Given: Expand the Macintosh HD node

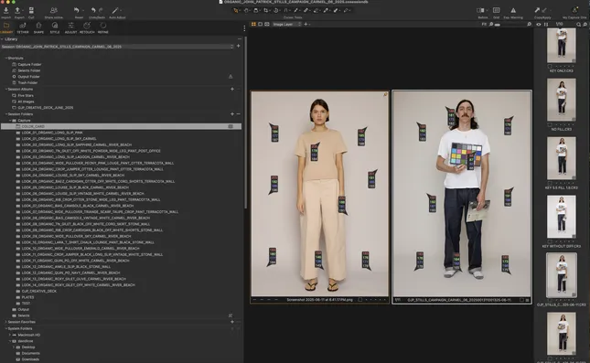Looking at the screenshot, I should (10, 335).
